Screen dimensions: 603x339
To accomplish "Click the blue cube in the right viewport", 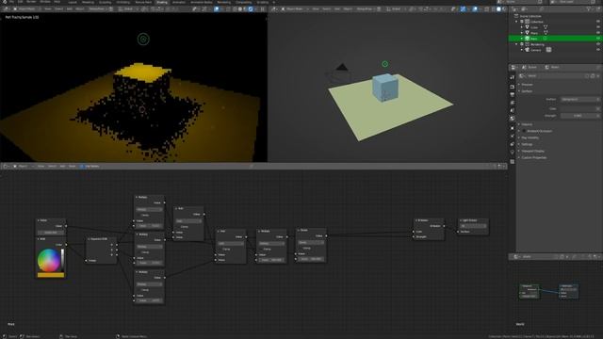I will click(x=385, y=88).
